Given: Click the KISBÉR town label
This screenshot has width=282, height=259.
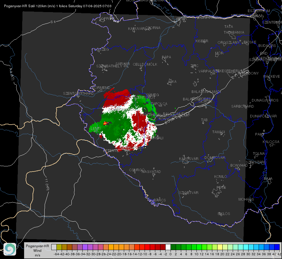Looking at the screenshot, I should pyautogui.click(x=202, y=41).
